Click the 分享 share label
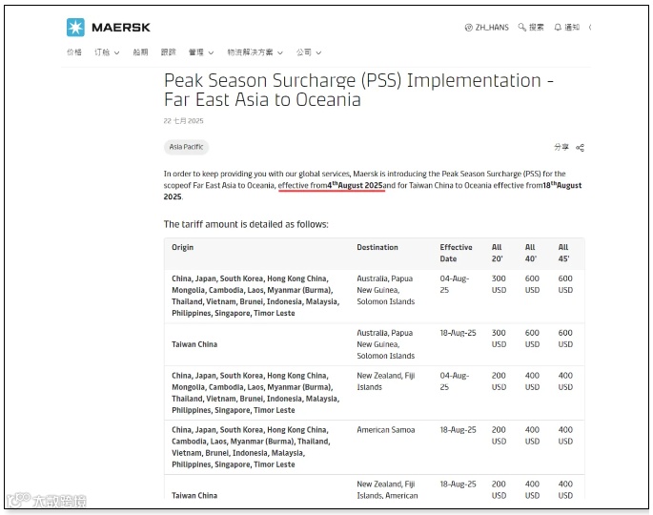This screenshot has width=653, height=515. tap(561, 147)
